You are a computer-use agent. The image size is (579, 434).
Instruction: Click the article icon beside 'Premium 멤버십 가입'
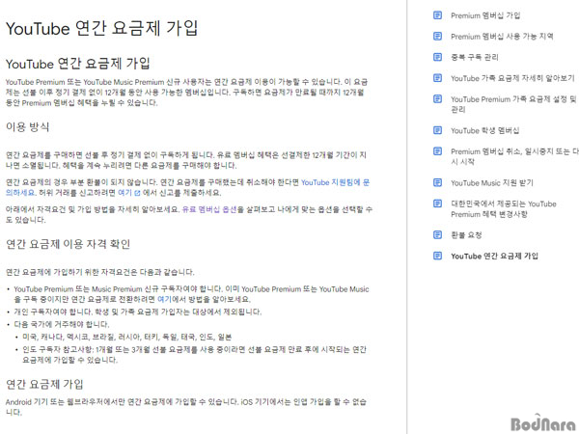[437, 15]
